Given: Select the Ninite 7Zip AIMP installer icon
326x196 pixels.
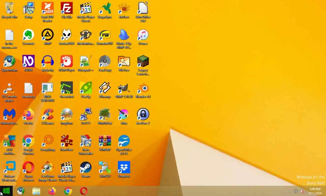Looking at the screenshot, I should coord(124,35).
